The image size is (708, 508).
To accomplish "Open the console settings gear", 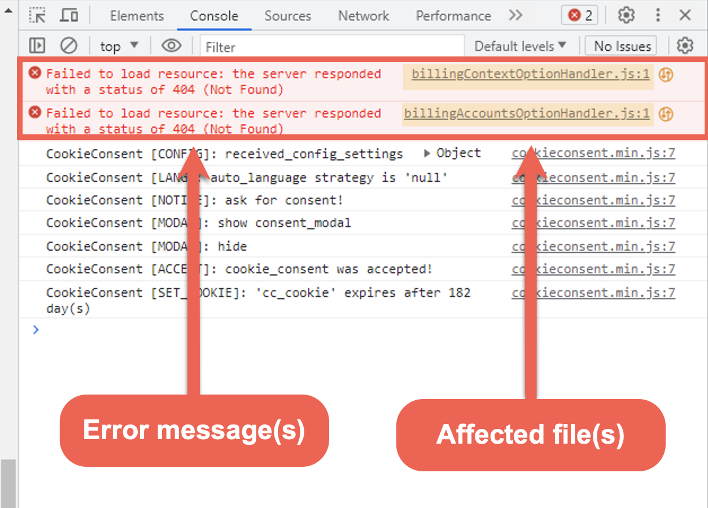I will (x=685, y=45).
